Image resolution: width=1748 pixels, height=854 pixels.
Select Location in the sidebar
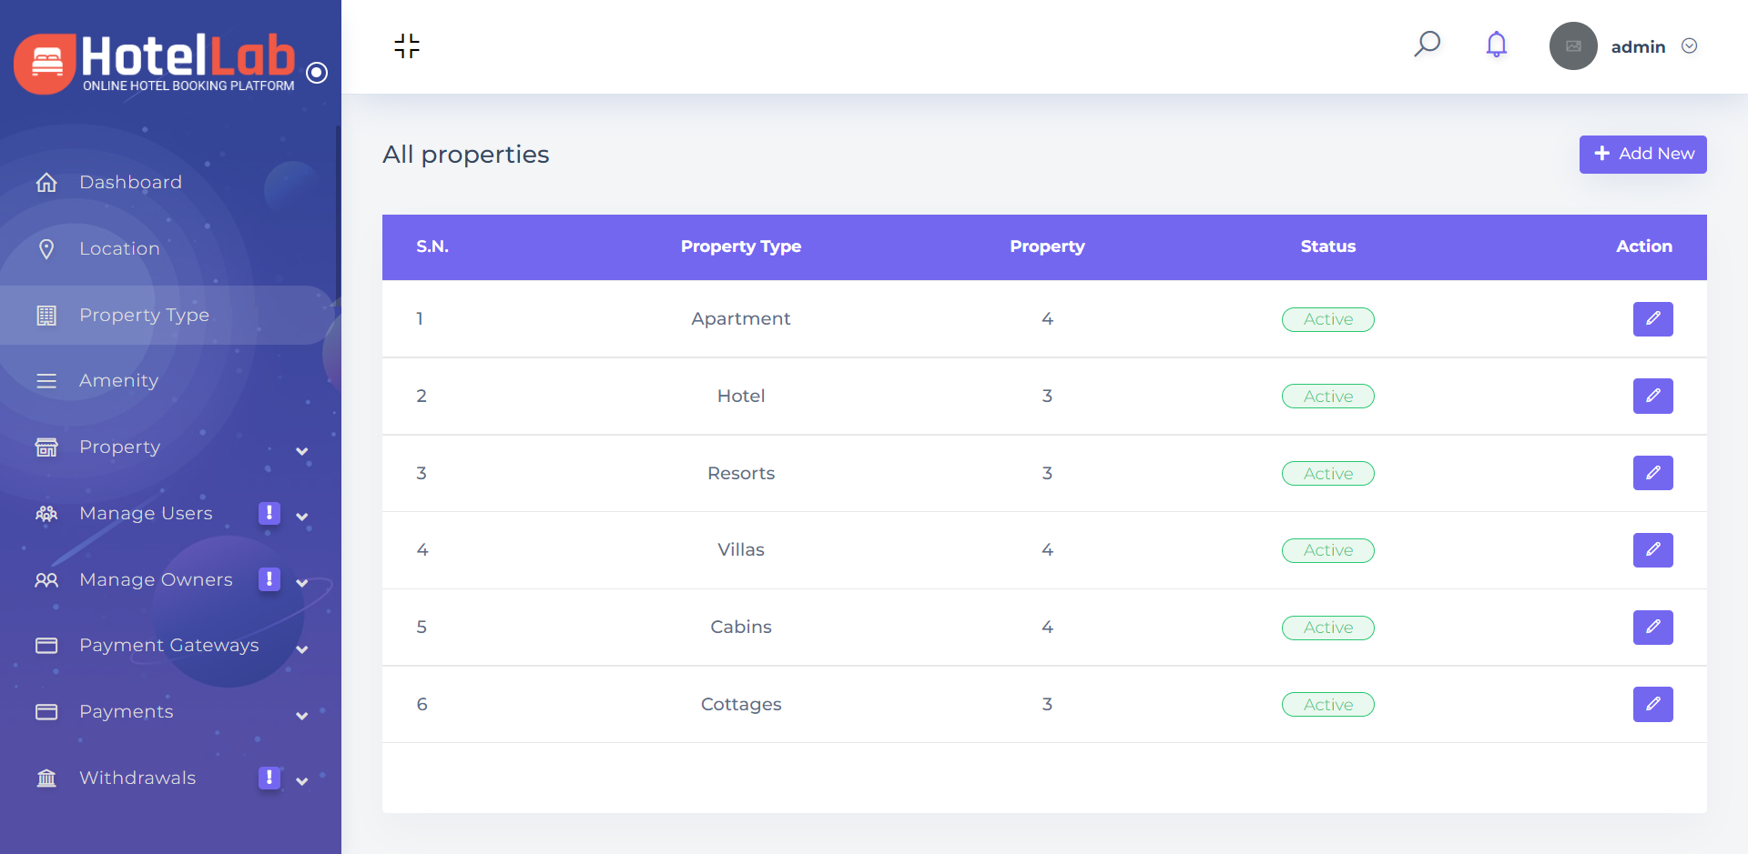[x=119, y=249]
